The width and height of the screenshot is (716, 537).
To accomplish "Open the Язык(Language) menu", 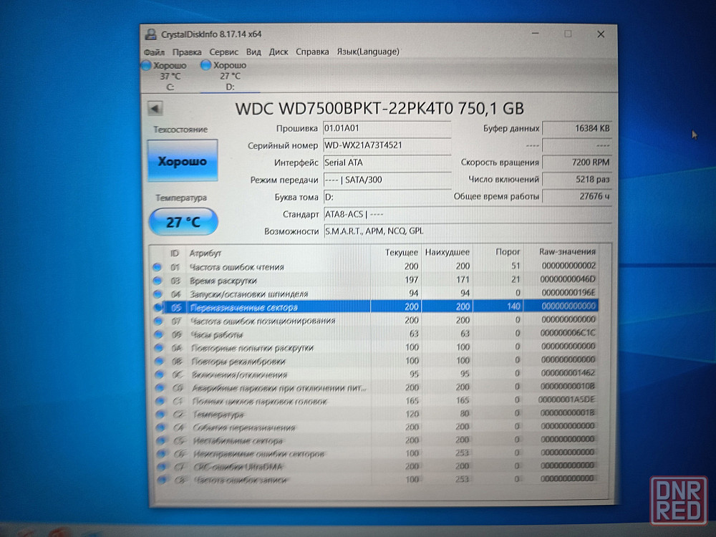I will [368, 52].
